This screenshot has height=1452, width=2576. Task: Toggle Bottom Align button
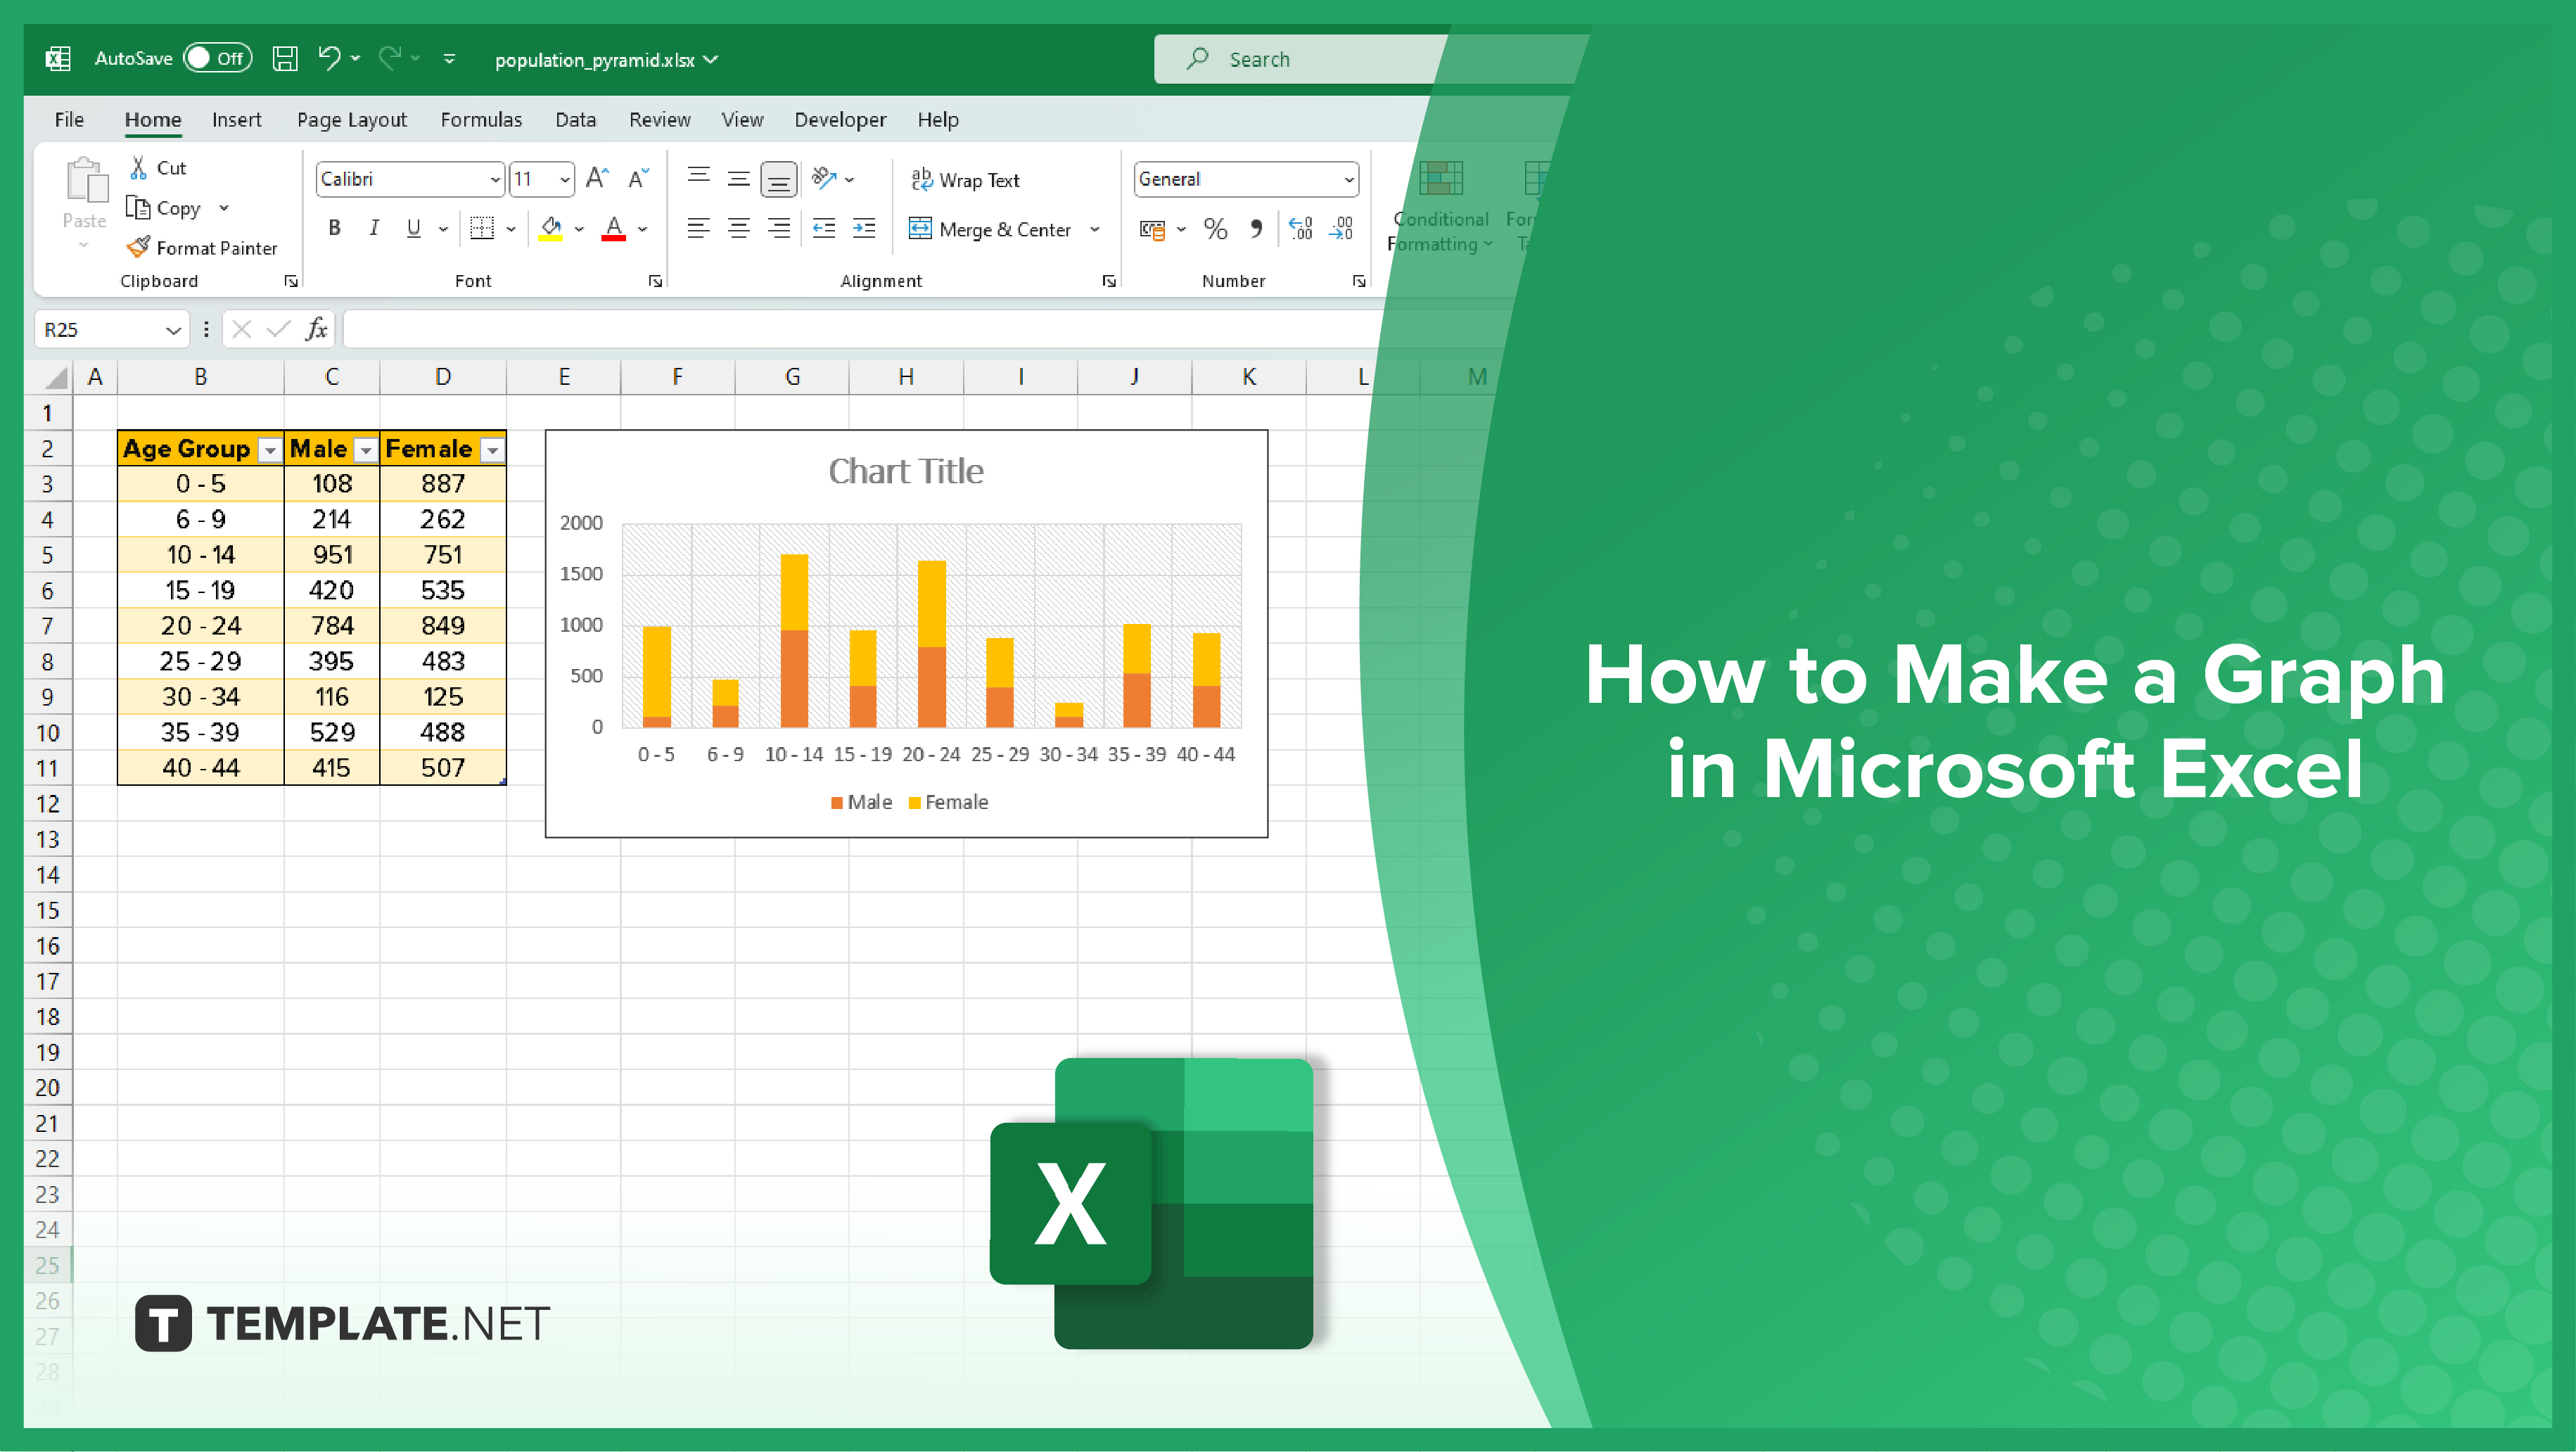coord(779,179)
